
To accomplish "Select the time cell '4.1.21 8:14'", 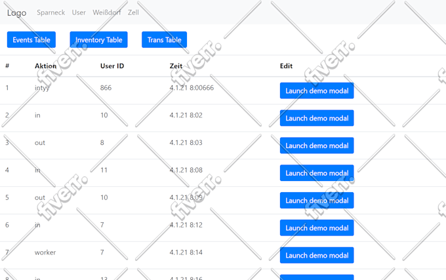I will pos(186,252).
